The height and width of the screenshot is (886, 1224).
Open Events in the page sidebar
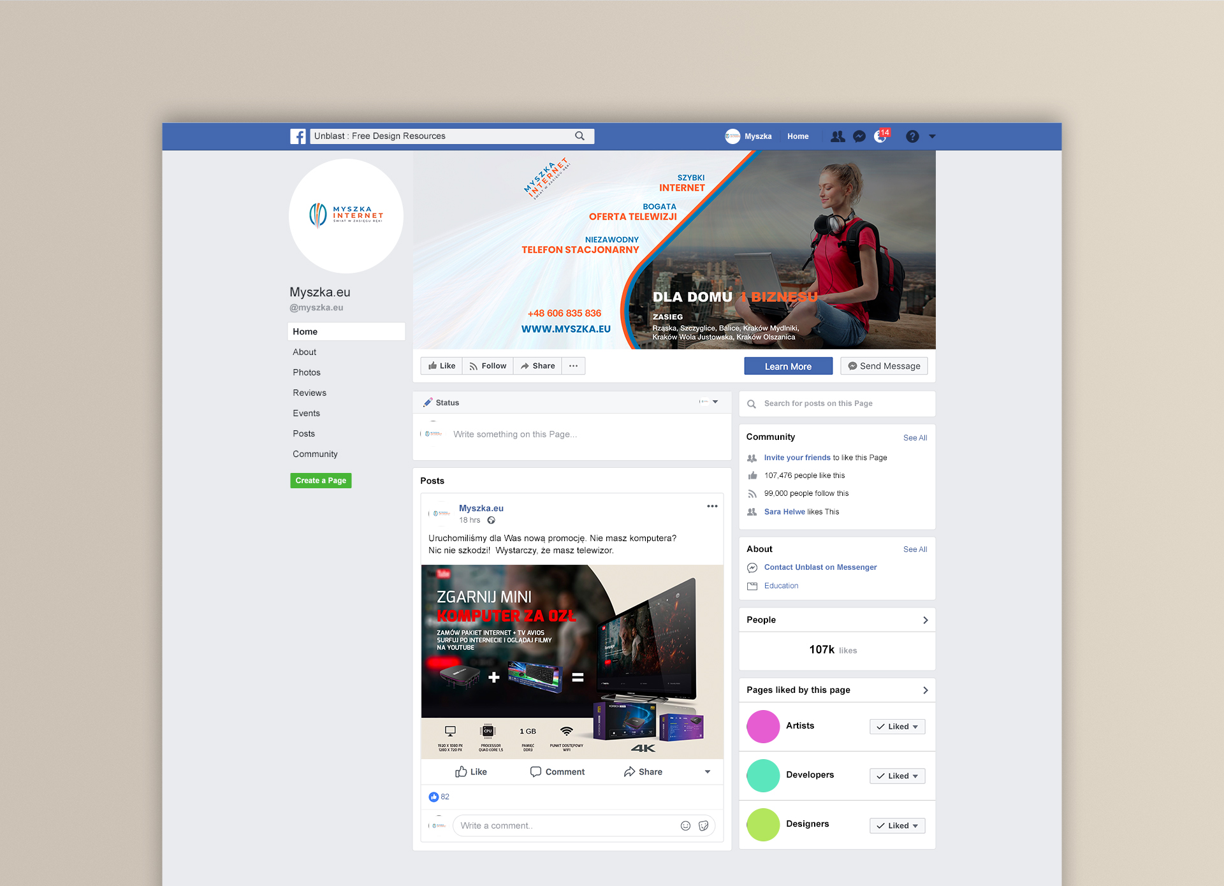306,413
